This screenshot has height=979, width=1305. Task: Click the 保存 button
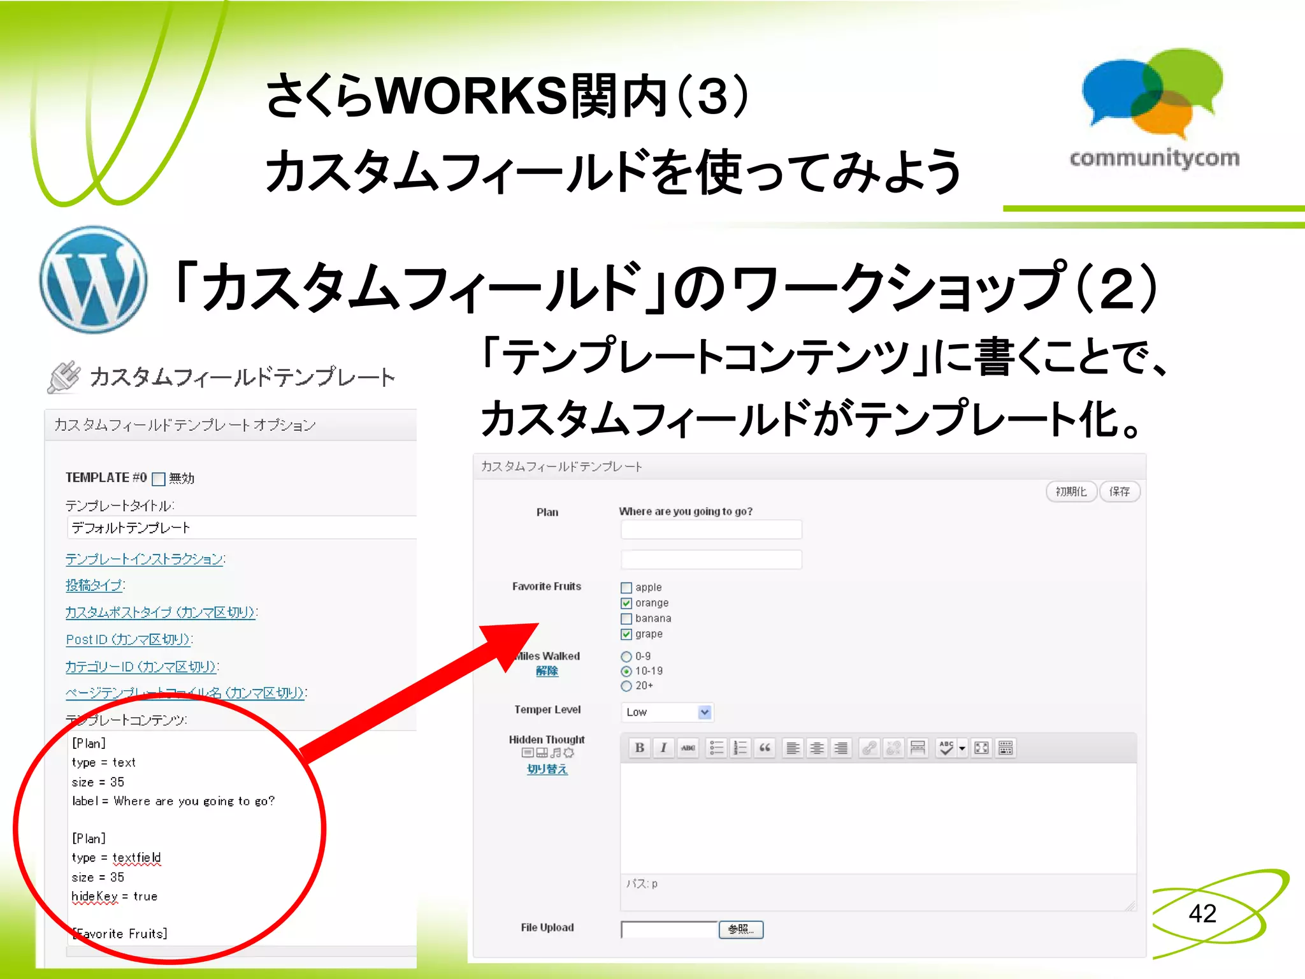click(1120, 491)
